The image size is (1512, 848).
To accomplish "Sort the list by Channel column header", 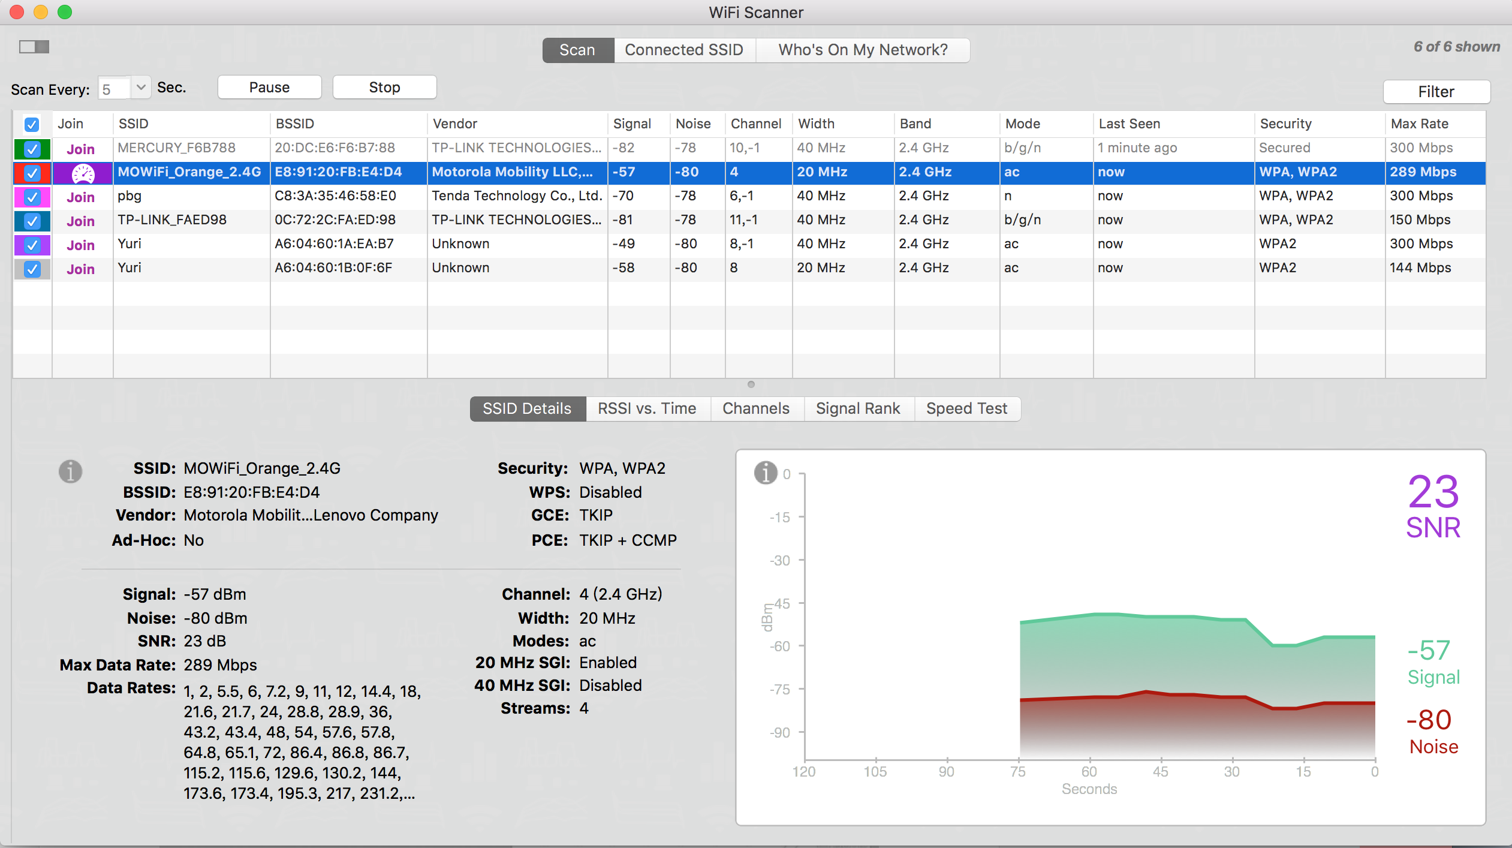I will (755, 124).
